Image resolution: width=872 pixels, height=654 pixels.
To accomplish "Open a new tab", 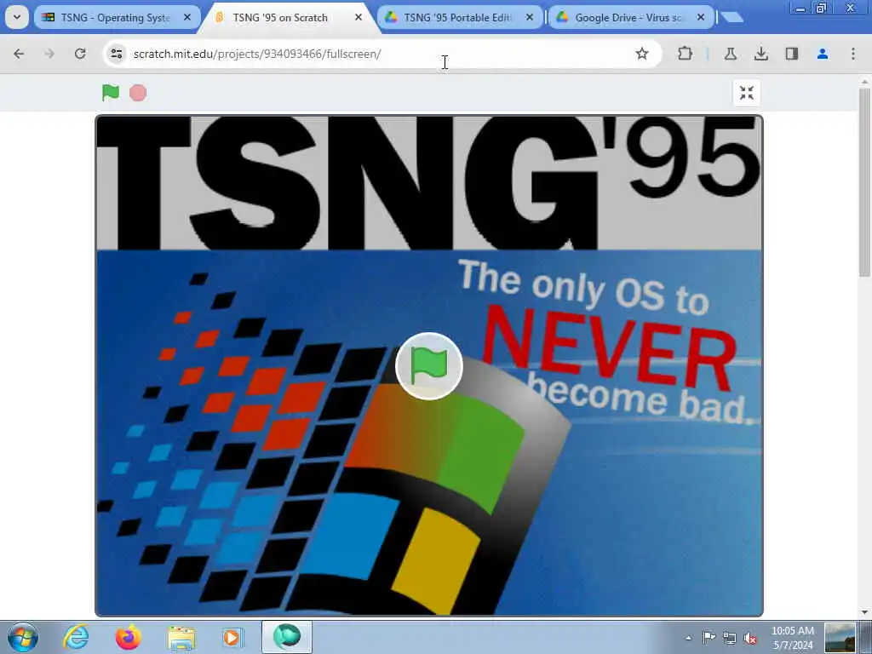I will pos(731,17).
